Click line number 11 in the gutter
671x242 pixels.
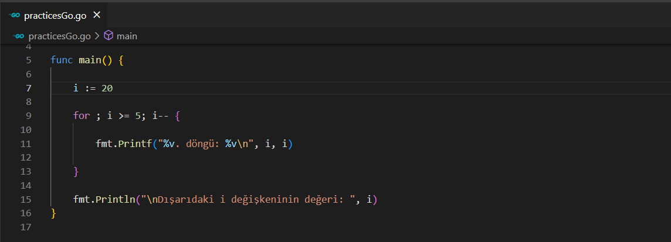(x=26, y=144)
